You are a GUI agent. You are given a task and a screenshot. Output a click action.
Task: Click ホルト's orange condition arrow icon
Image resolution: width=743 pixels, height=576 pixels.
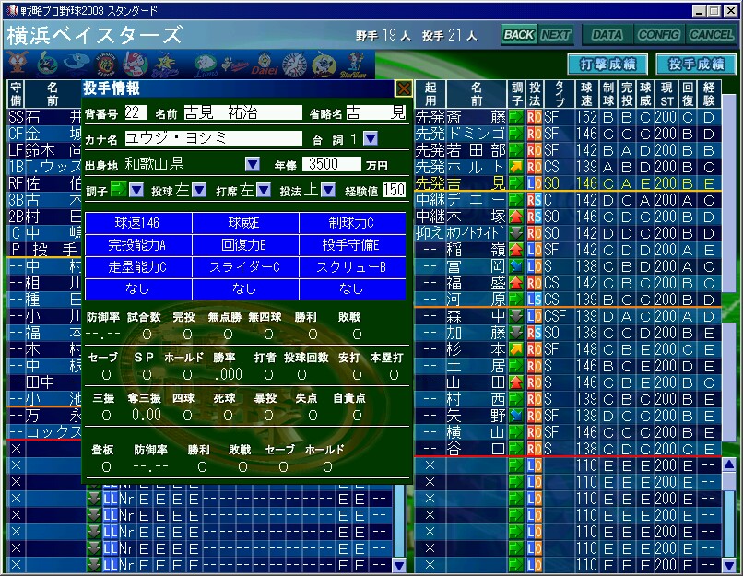coord(516,167)
